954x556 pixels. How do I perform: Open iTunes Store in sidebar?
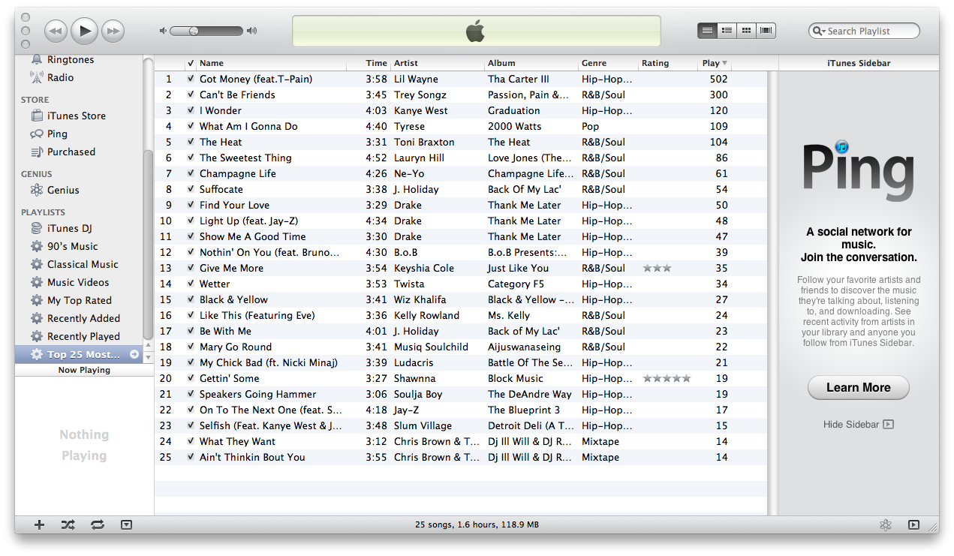[x=76, y=116]
